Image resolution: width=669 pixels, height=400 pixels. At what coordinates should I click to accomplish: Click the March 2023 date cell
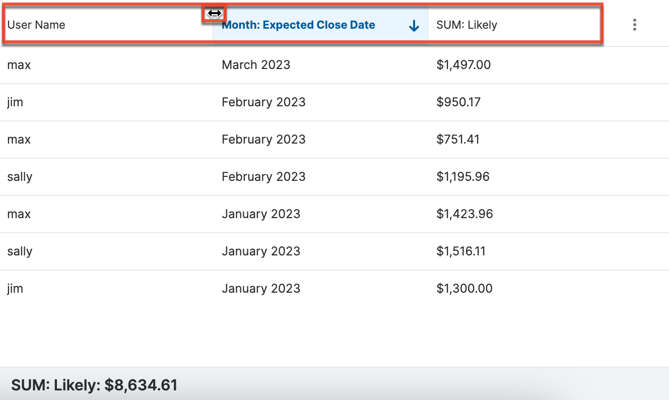[256, 65]
